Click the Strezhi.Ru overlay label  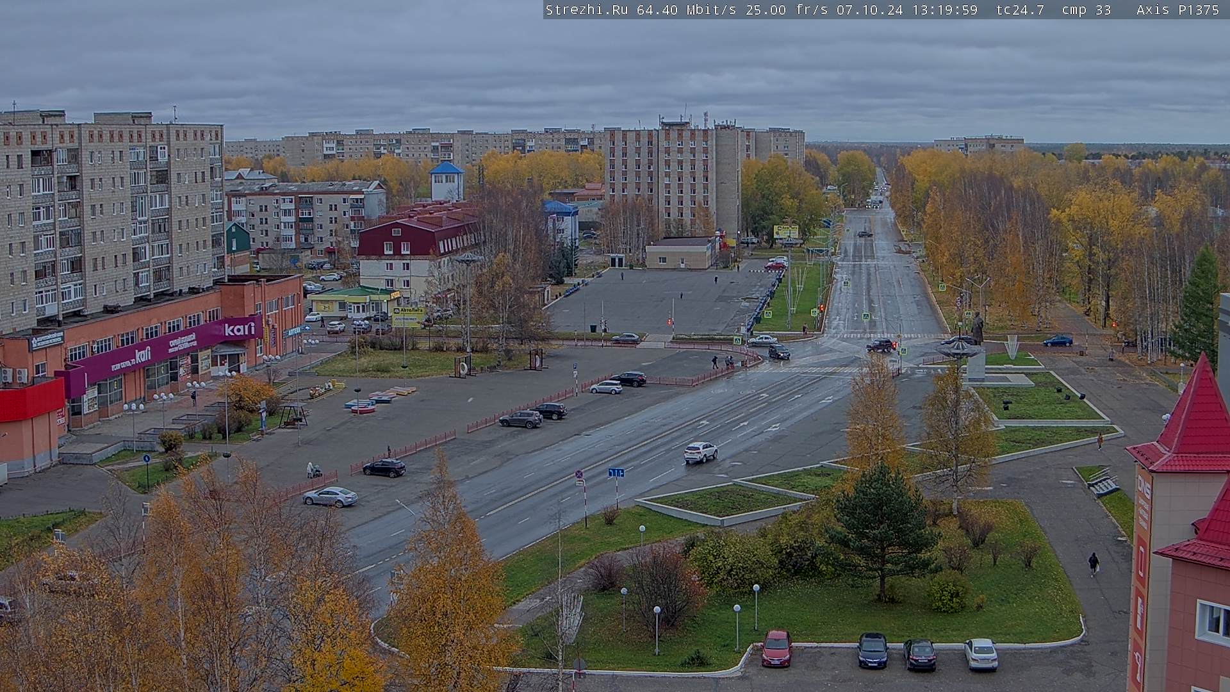586,10
